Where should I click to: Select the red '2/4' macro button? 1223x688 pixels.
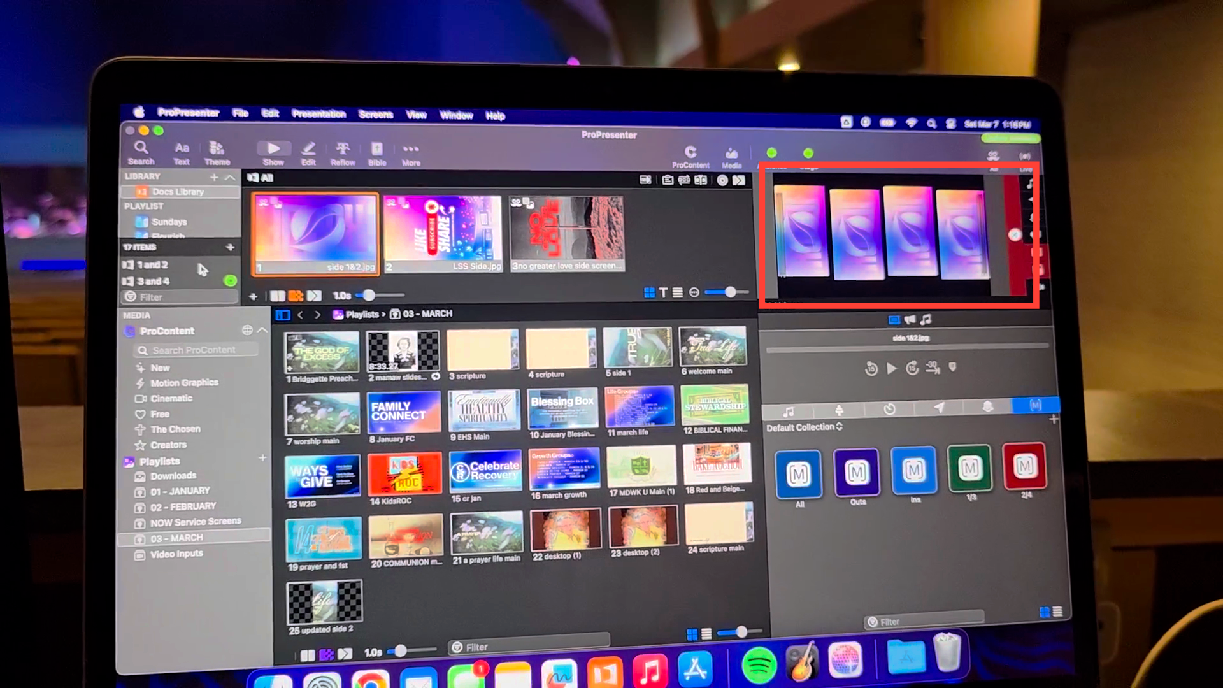coord(1024,467)
